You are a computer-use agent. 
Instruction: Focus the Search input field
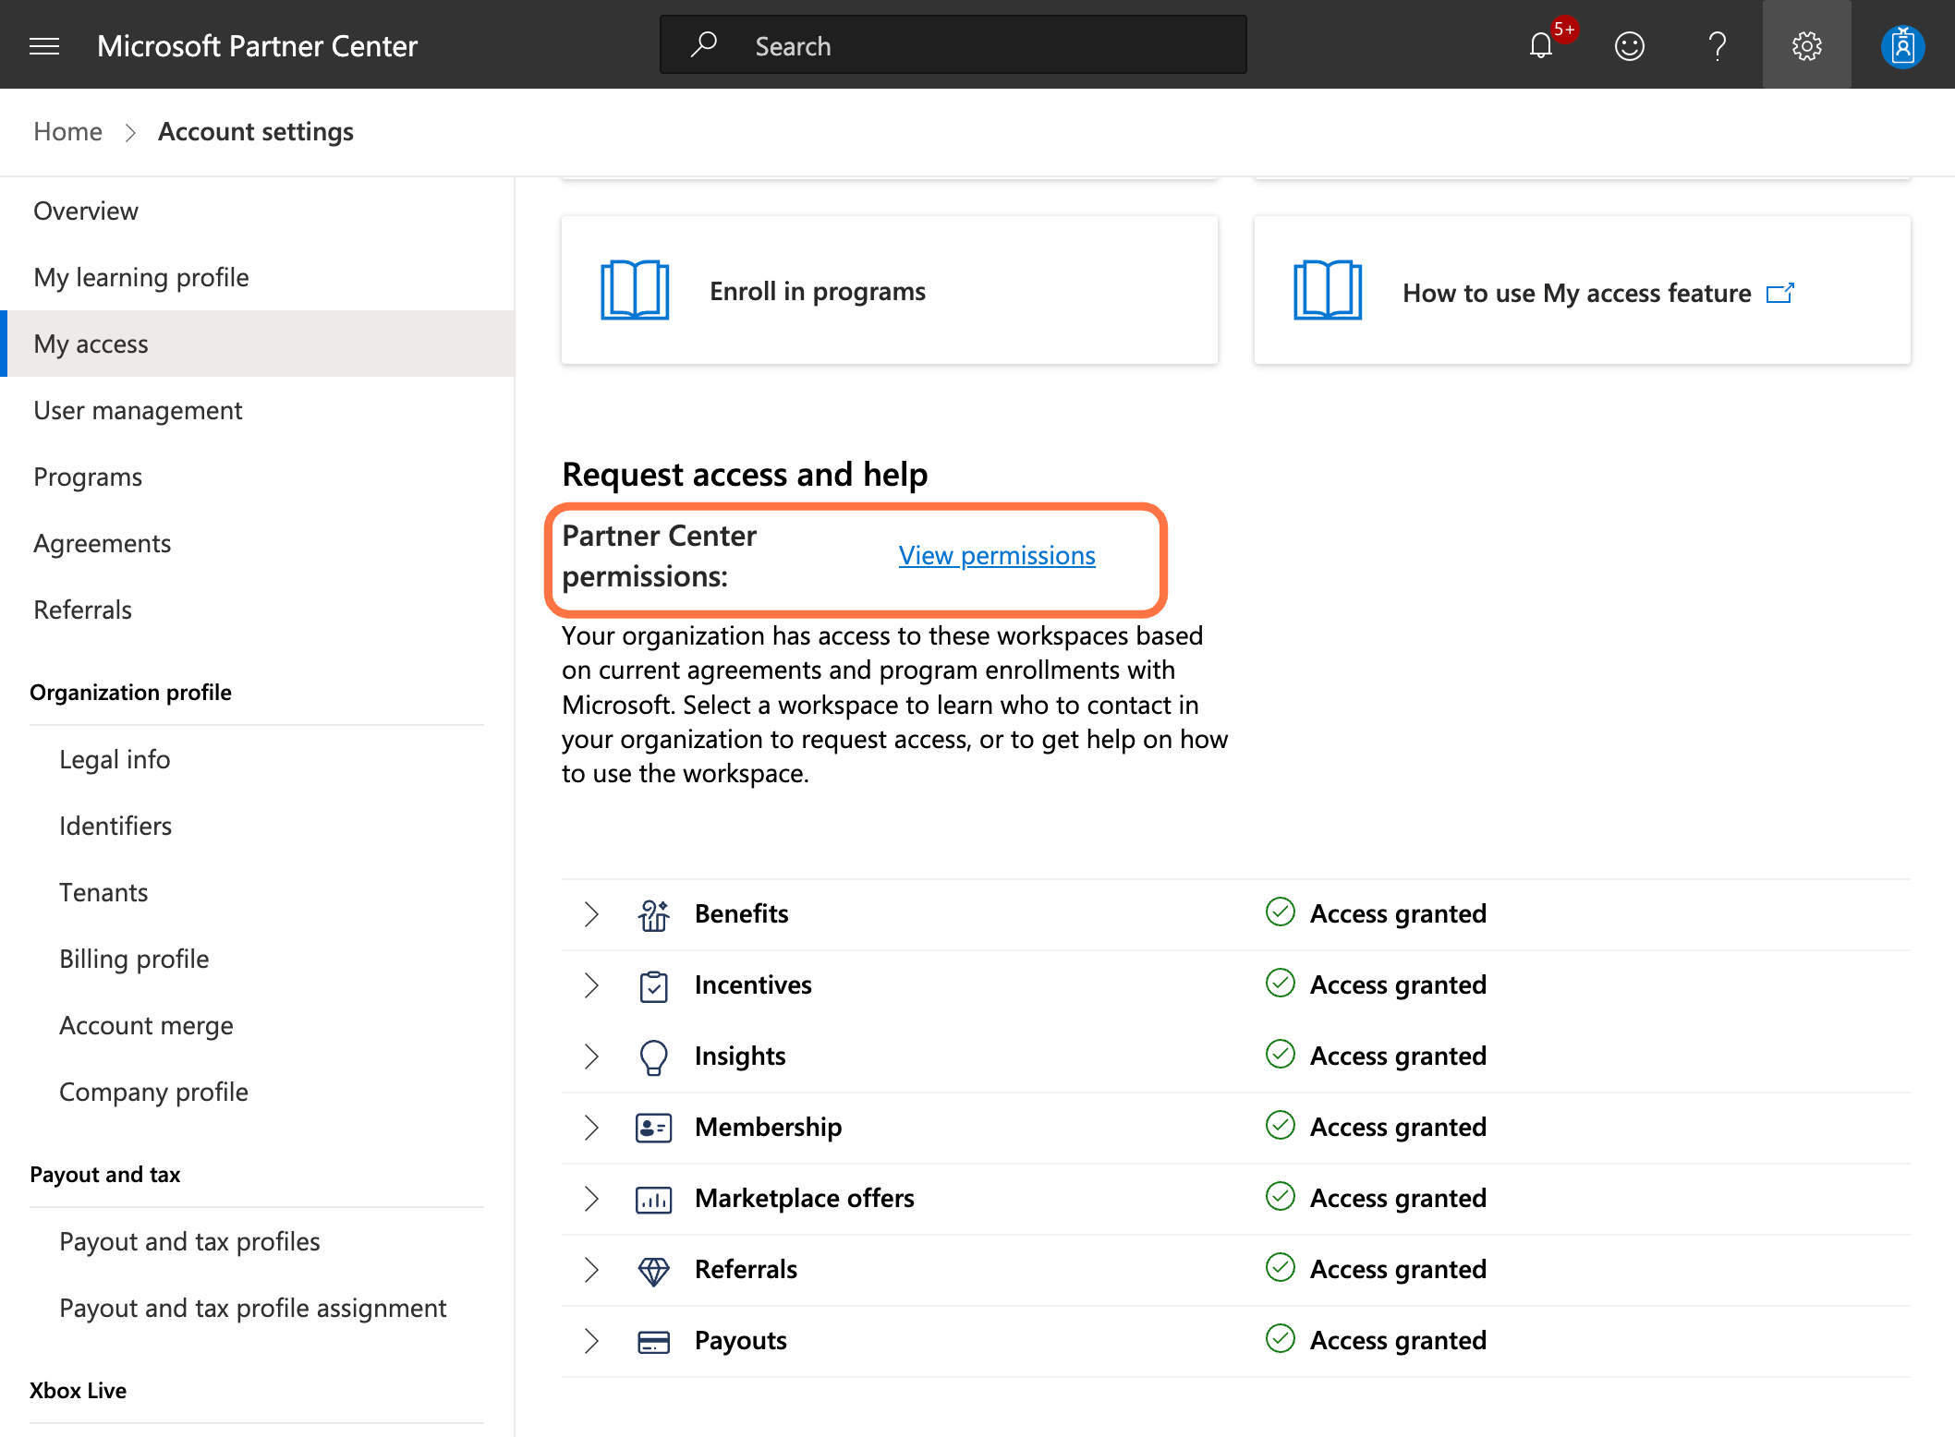point(953,44)
